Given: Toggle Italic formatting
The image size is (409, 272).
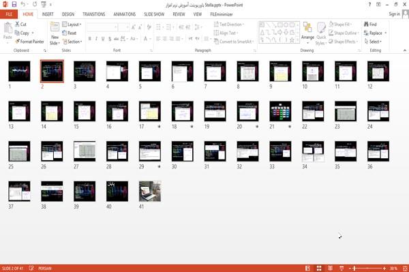Looking at the screenshot, I should [x=96, y=39].
